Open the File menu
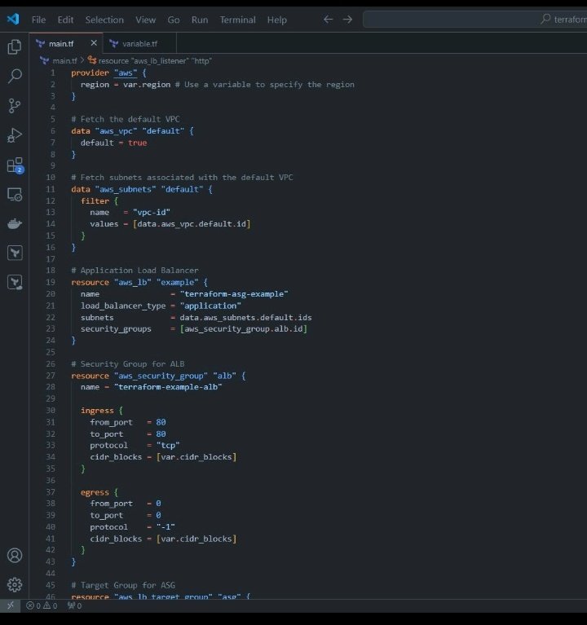Viewport: 587px width, 625px height. [38, 20]
